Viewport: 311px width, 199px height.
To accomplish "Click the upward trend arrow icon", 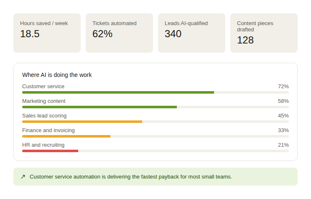I will click(x=23, y=176).
